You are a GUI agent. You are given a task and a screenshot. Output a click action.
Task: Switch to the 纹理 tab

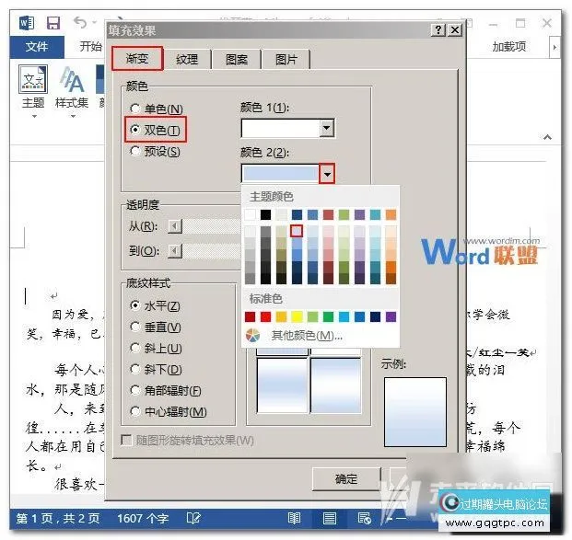coord(187,60)
